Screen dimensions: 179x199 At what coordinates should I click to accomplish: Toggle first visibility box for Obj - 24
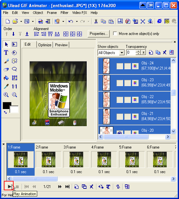pyautogui.click(x=120, y=66)
